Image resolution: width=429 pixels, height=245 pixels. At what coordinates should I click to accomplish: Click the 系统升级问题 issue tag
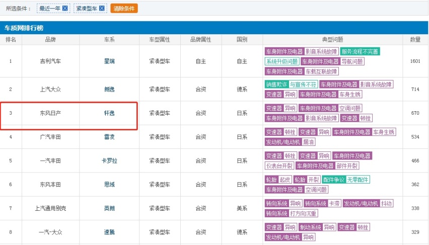pos(282,61)
